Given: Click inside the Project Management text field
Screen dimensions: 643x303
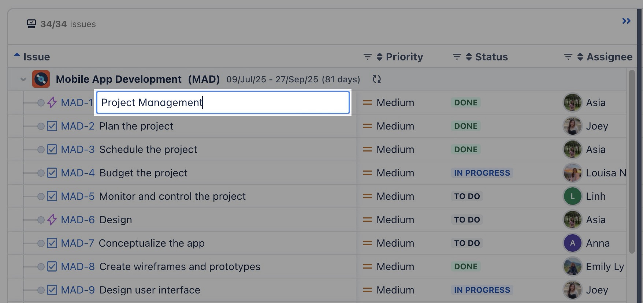Looking at the screenshot, I should pos(223,102).
